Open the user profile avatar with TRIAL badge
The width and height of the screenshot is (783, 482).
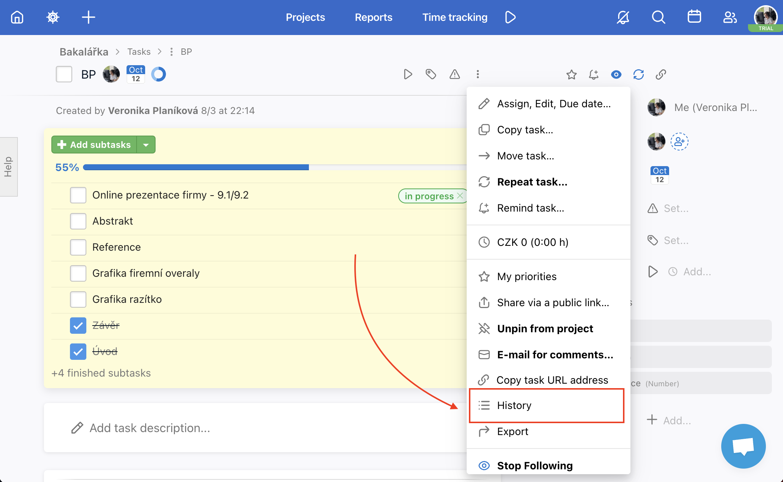tap(766, 18)
